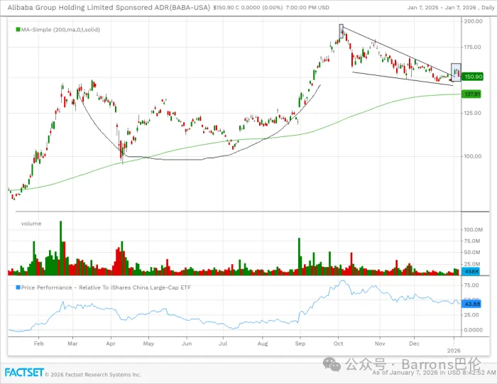This screenshot has width=497, height=384.
Task: Click the As of January 7, 2026 timestamp
Action: click(435, 373)
